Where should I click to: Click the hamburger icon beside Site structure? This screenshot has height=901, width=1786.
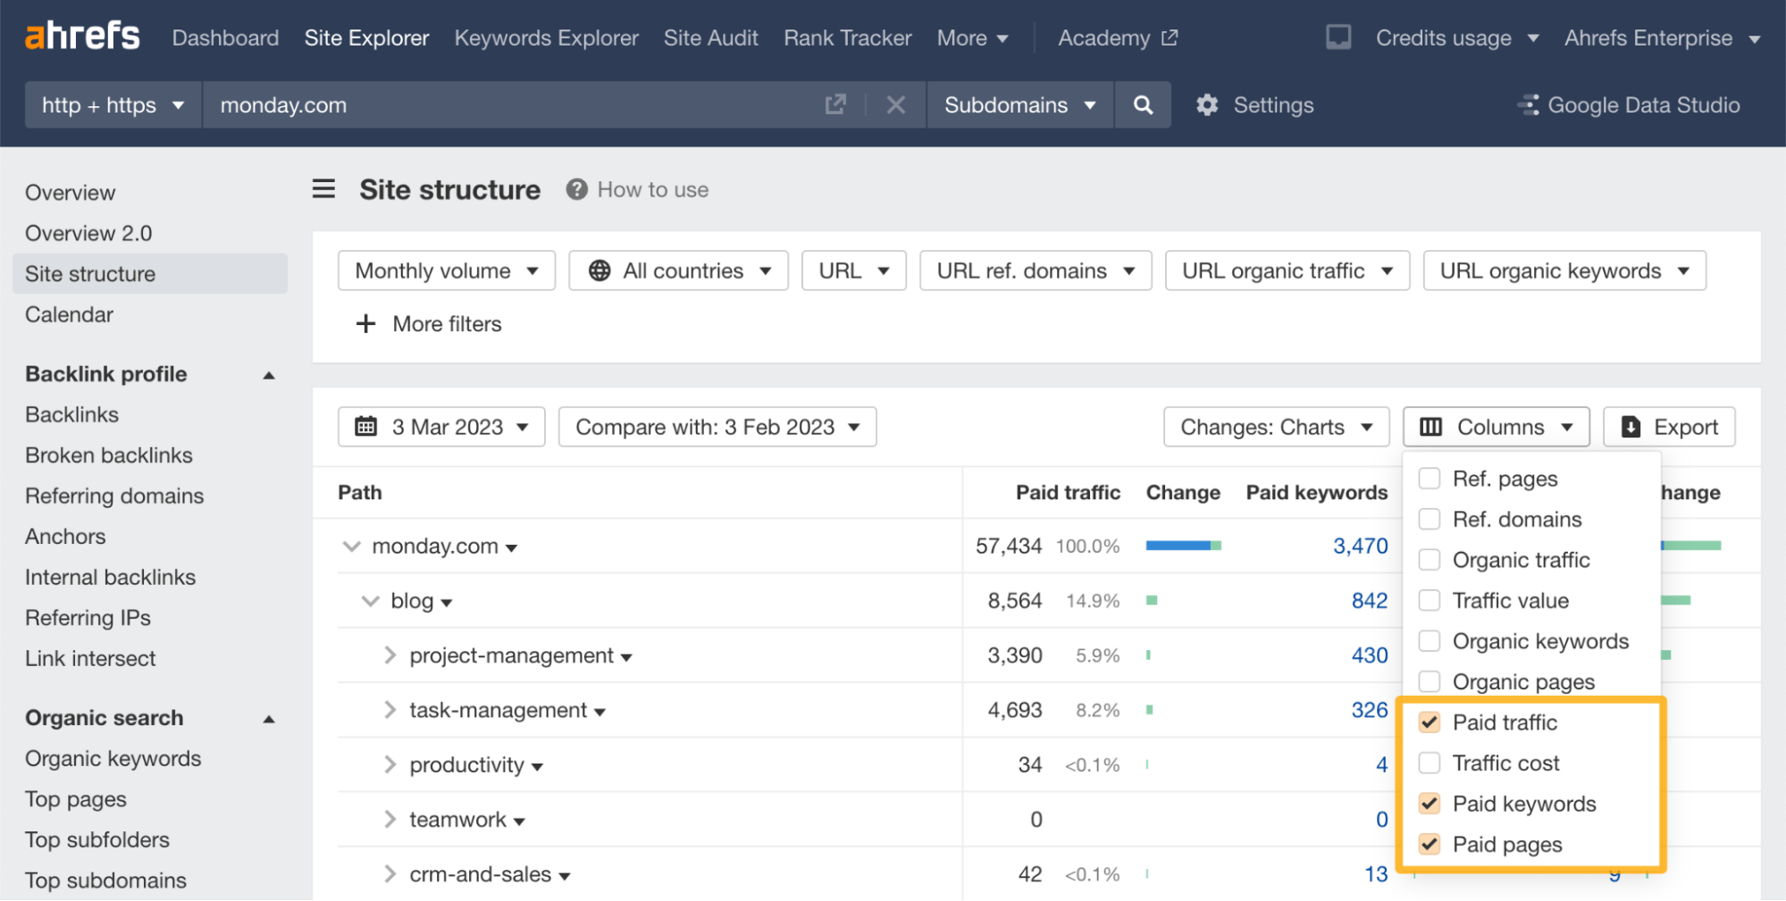(323, 188)
